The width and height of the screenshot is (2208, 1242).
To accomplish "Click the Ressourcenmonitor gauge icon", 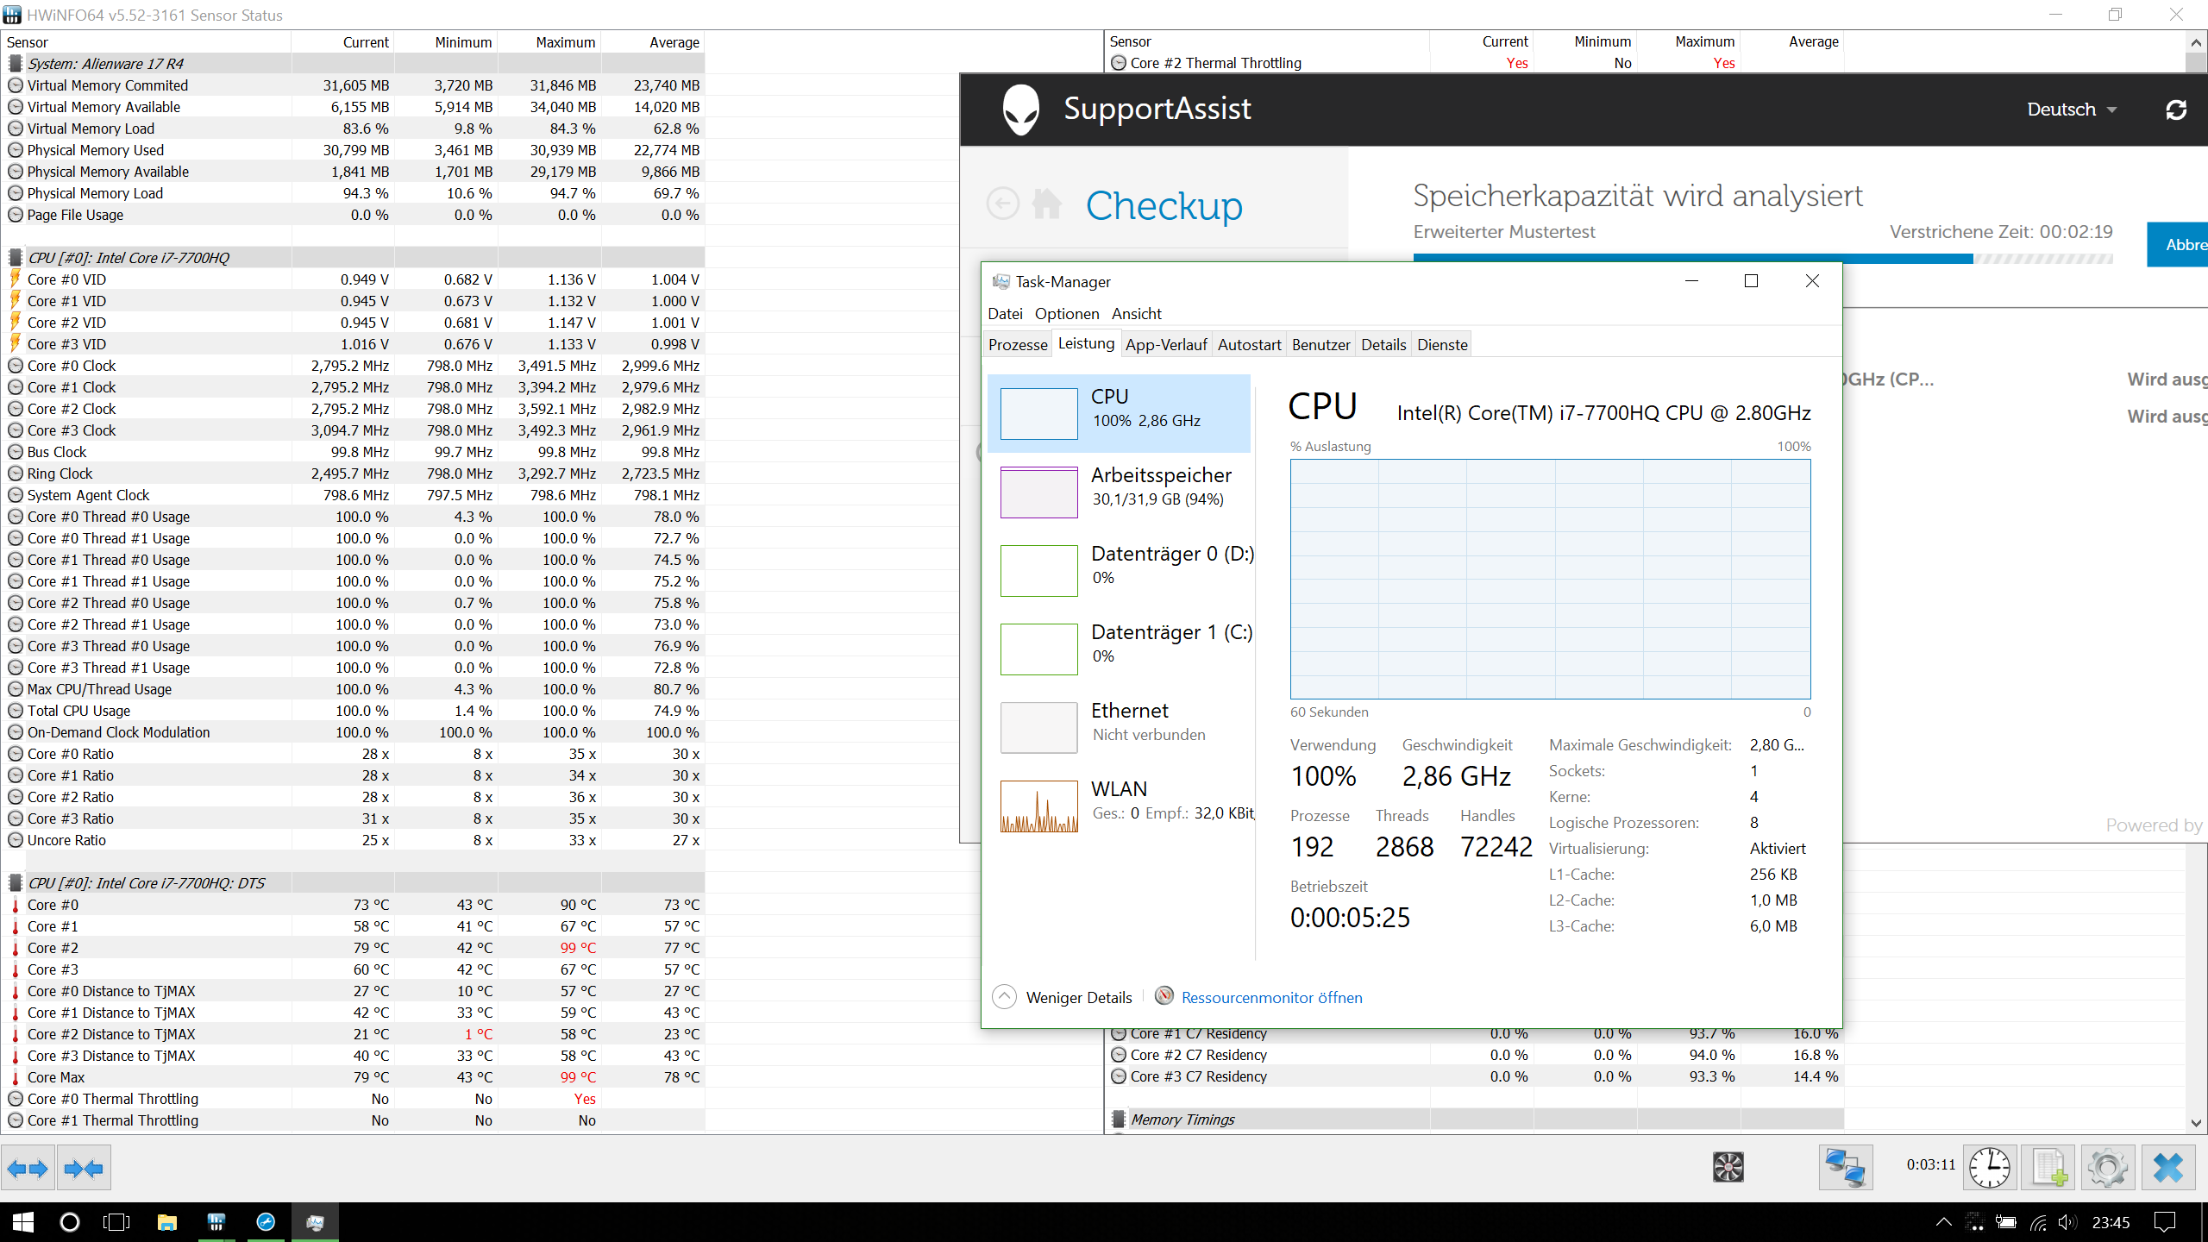I will pyautogui.click(x=1164, y=996).
